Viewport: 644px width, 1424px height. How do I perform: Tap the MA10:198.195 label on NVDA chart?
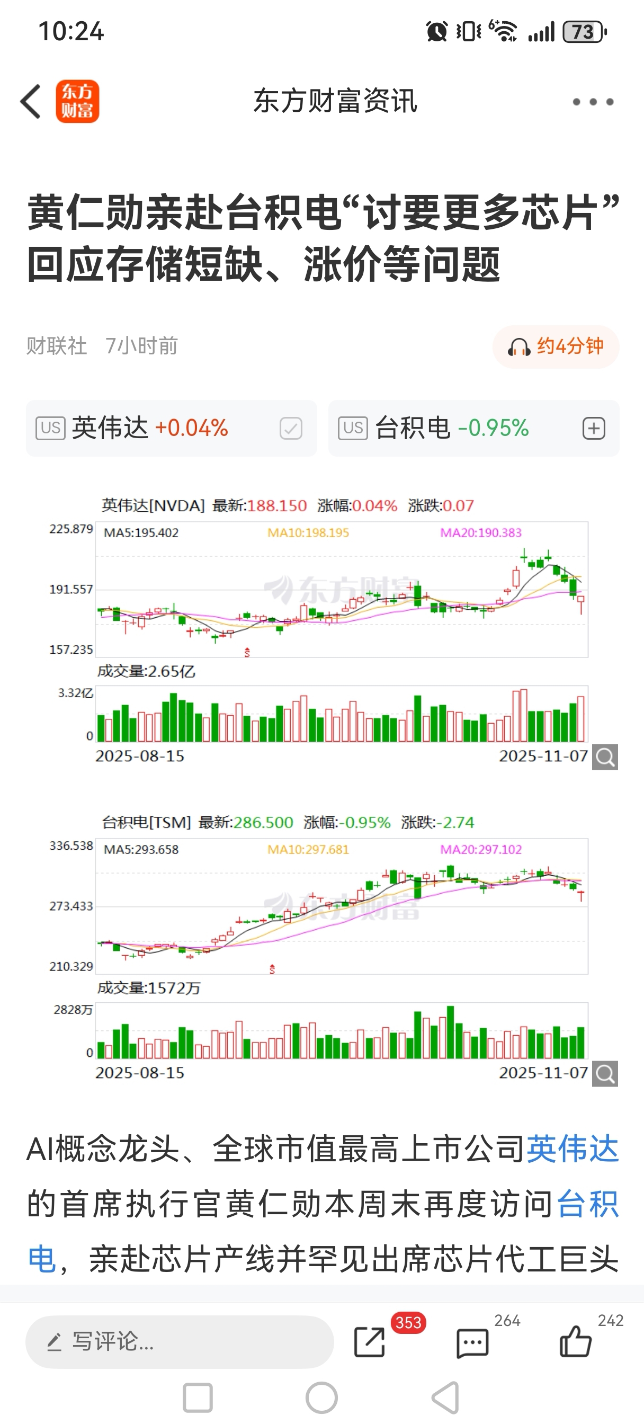pyautogui.click(x=308, y=533)
